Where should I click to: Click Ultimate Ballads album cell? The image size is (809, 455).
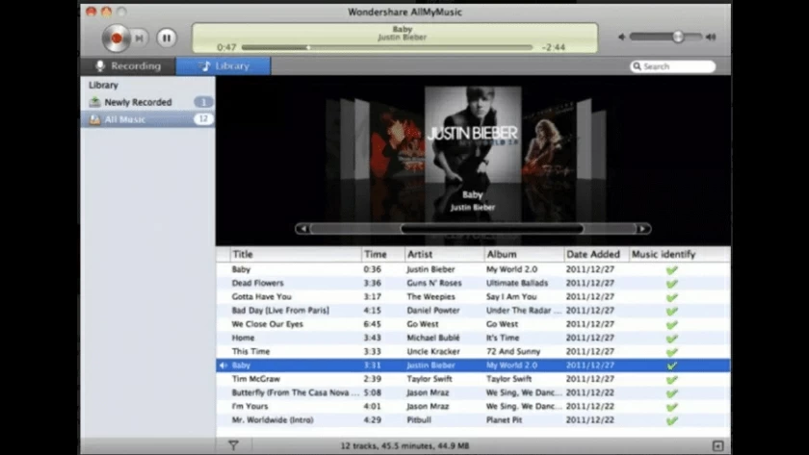(x=517, y=283)
